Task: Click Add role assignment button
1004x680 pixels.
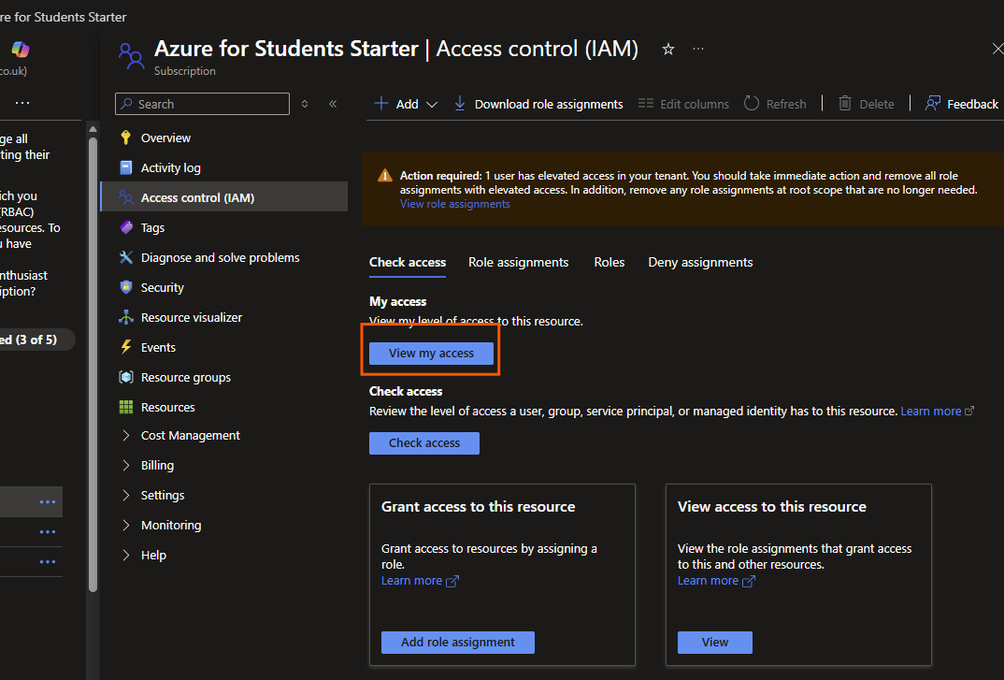Action: point(458,643)
